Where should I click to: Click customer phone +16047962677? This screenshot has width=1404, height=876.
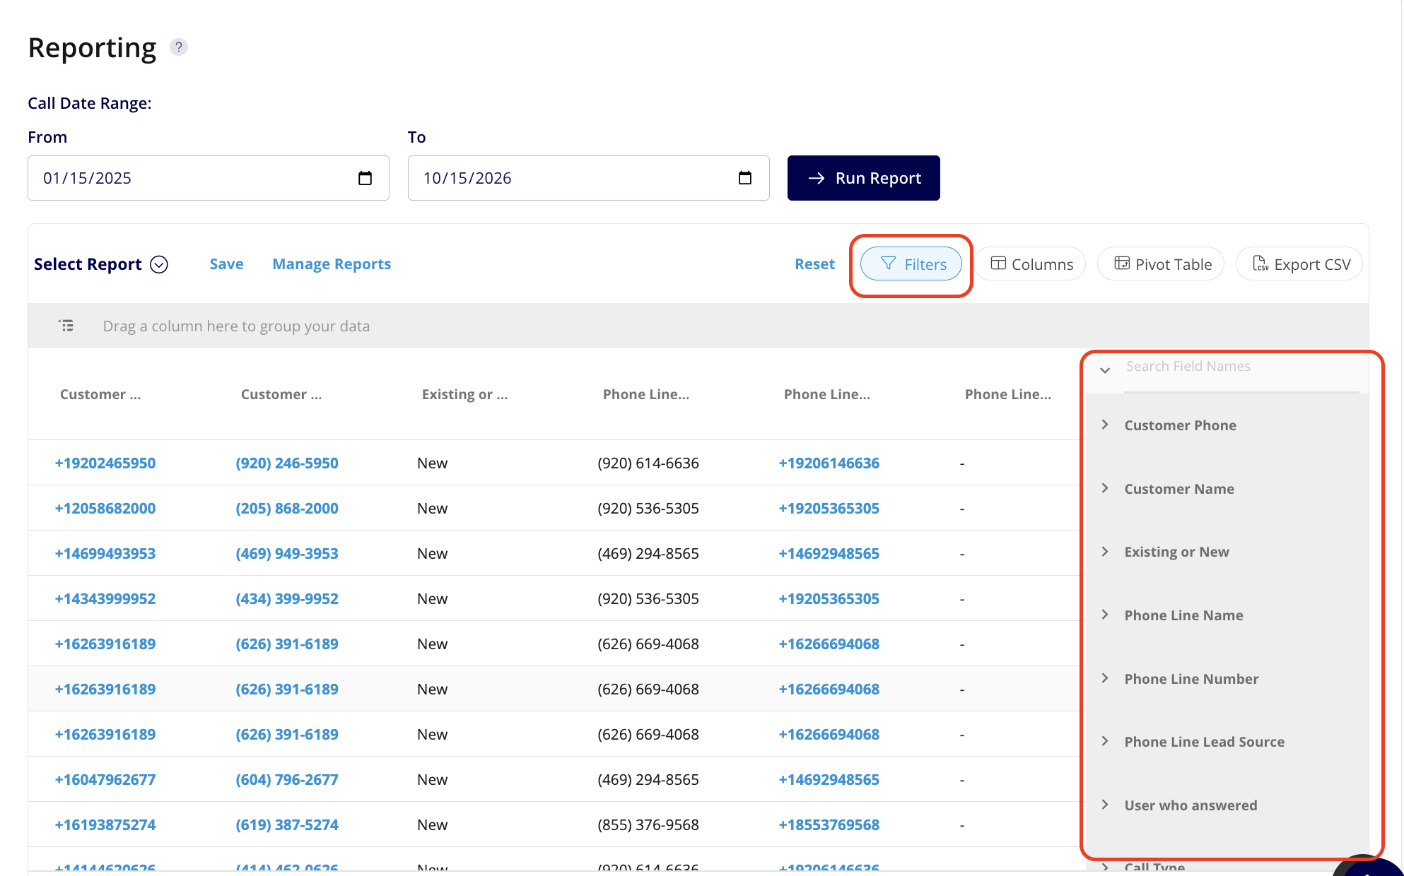105,780
